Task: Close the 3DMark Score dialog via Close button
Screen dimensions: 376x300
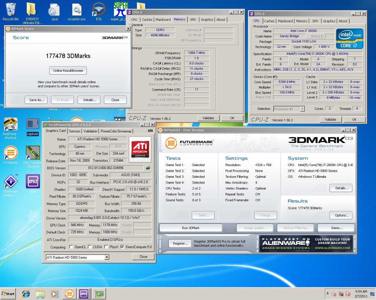Action: [115, 100]
